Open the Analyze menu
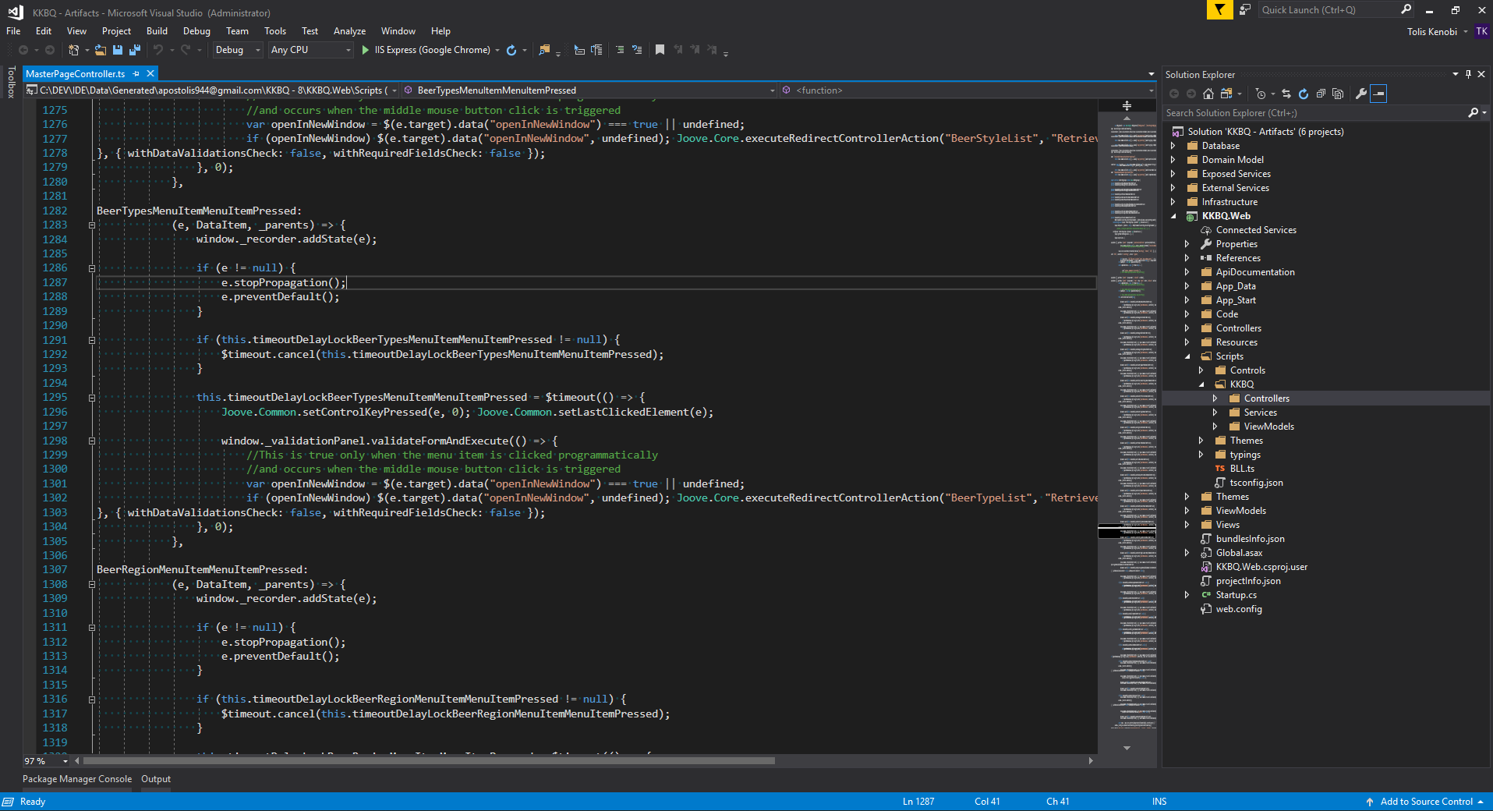1493x811 pixels. [349, 31]
